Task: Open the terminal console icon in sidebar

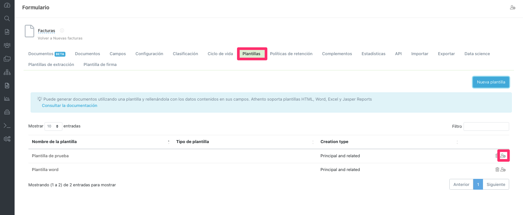Action: pos(7,126)
